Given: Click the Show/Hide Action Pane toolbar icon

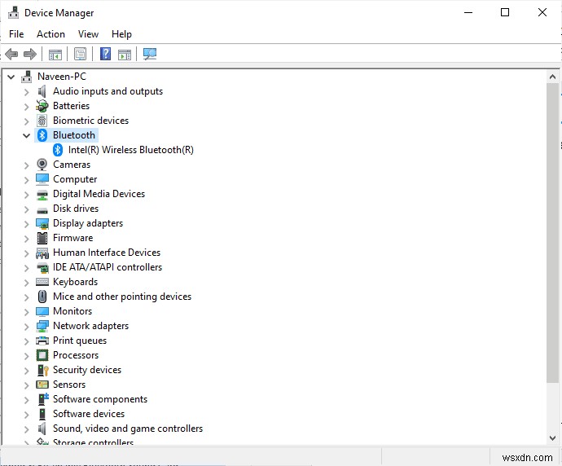Looking at the screenshot, I should click(x=125, y=55).
